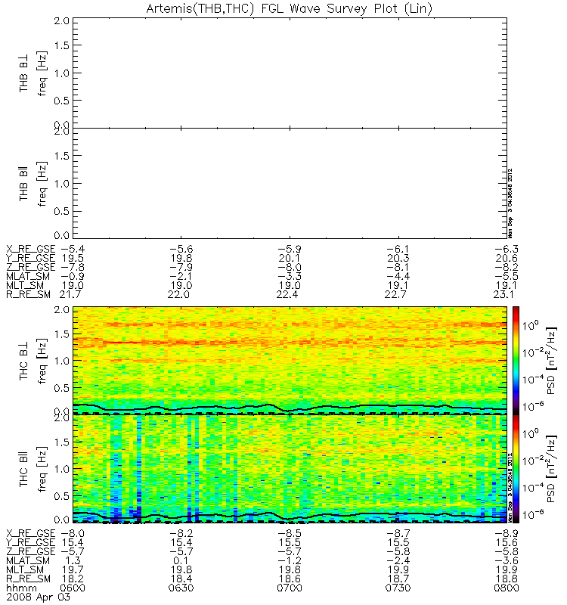This screenshot has height=605, width=567.
Task: Click the THC MLT_SM value '19.7'
Action: pos(73,569)
